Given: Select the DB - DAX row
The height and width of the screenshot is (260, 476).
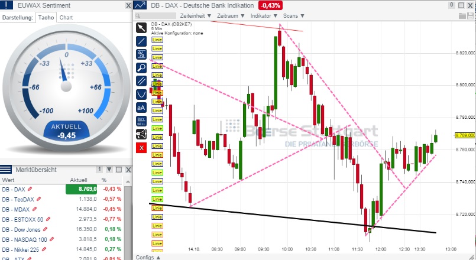Looking at the screenshot, I should (x=61, y=189).
